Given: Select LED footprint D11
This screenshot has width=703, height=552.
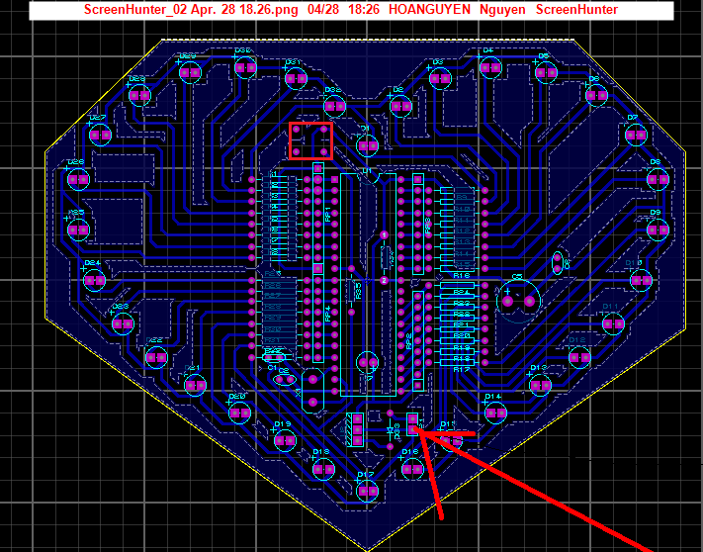Looking at the screenshot, I should click(x=613, y=323).
